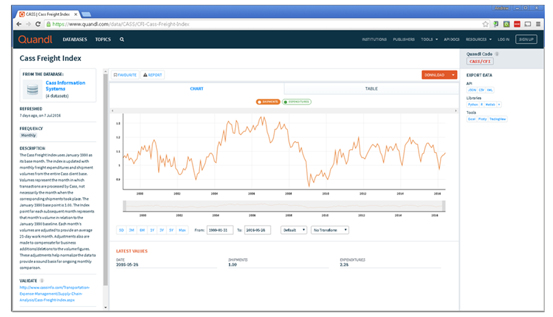This screenshot has height=317, width=553.
Task: Open a new browser tab
Action: (x=86, y=14)
